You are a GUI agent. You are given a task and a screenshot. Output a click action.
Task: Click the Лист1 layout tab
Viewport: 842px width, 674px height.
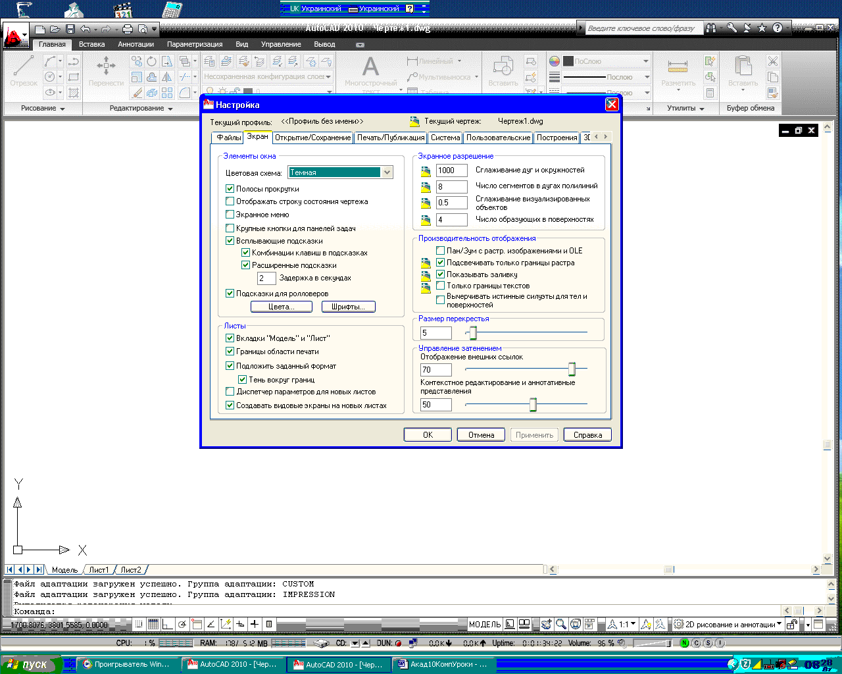[x=99, y=570]
